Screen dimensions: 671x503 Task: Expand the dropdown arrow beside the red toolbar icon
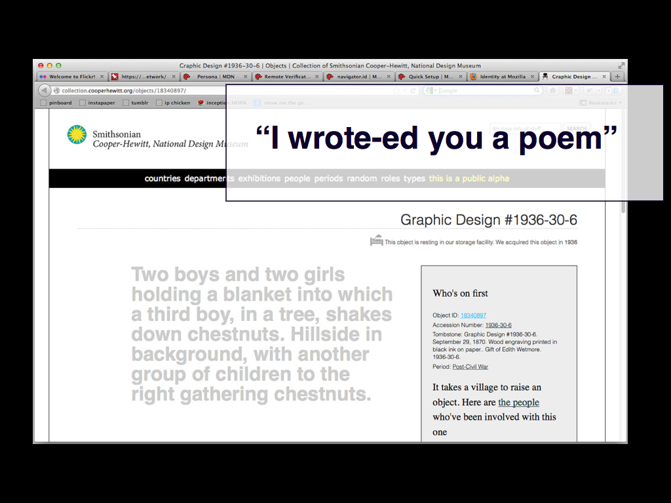(x=575, y=90)
